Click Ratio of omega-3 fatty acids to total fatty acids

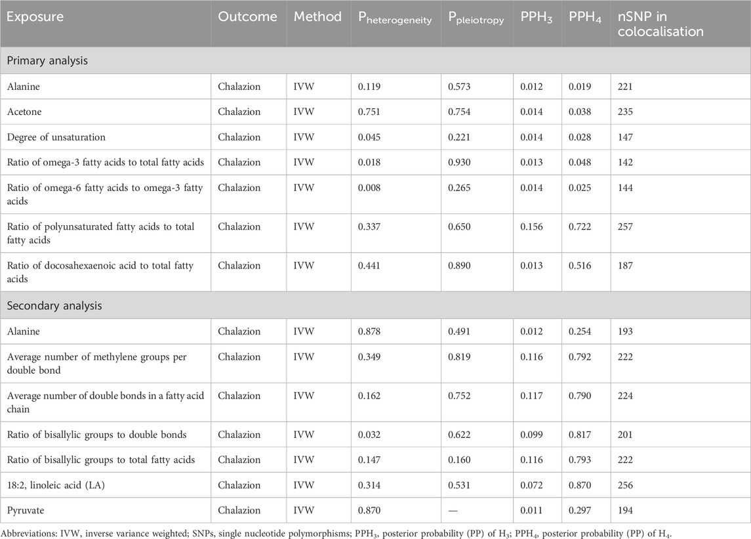pyautogui.click(x=106, y=163)
